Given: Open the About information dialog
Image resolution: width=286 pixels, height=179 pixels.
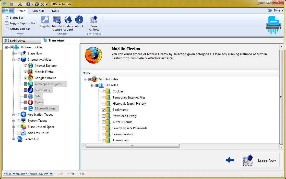Looking at the screenshot, I should [79, 22].
